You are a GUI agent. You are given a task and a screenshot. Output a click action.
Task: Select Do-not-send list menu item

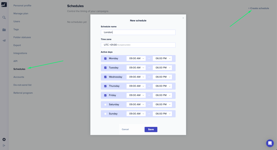(x=22, y=85)
